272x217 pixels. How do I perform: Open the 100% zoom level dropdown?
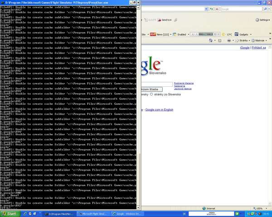[266, 208]
